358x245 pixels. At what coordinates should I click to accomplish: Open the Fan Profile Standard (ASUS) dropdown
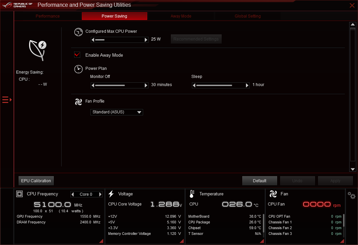tap(117, 112)
